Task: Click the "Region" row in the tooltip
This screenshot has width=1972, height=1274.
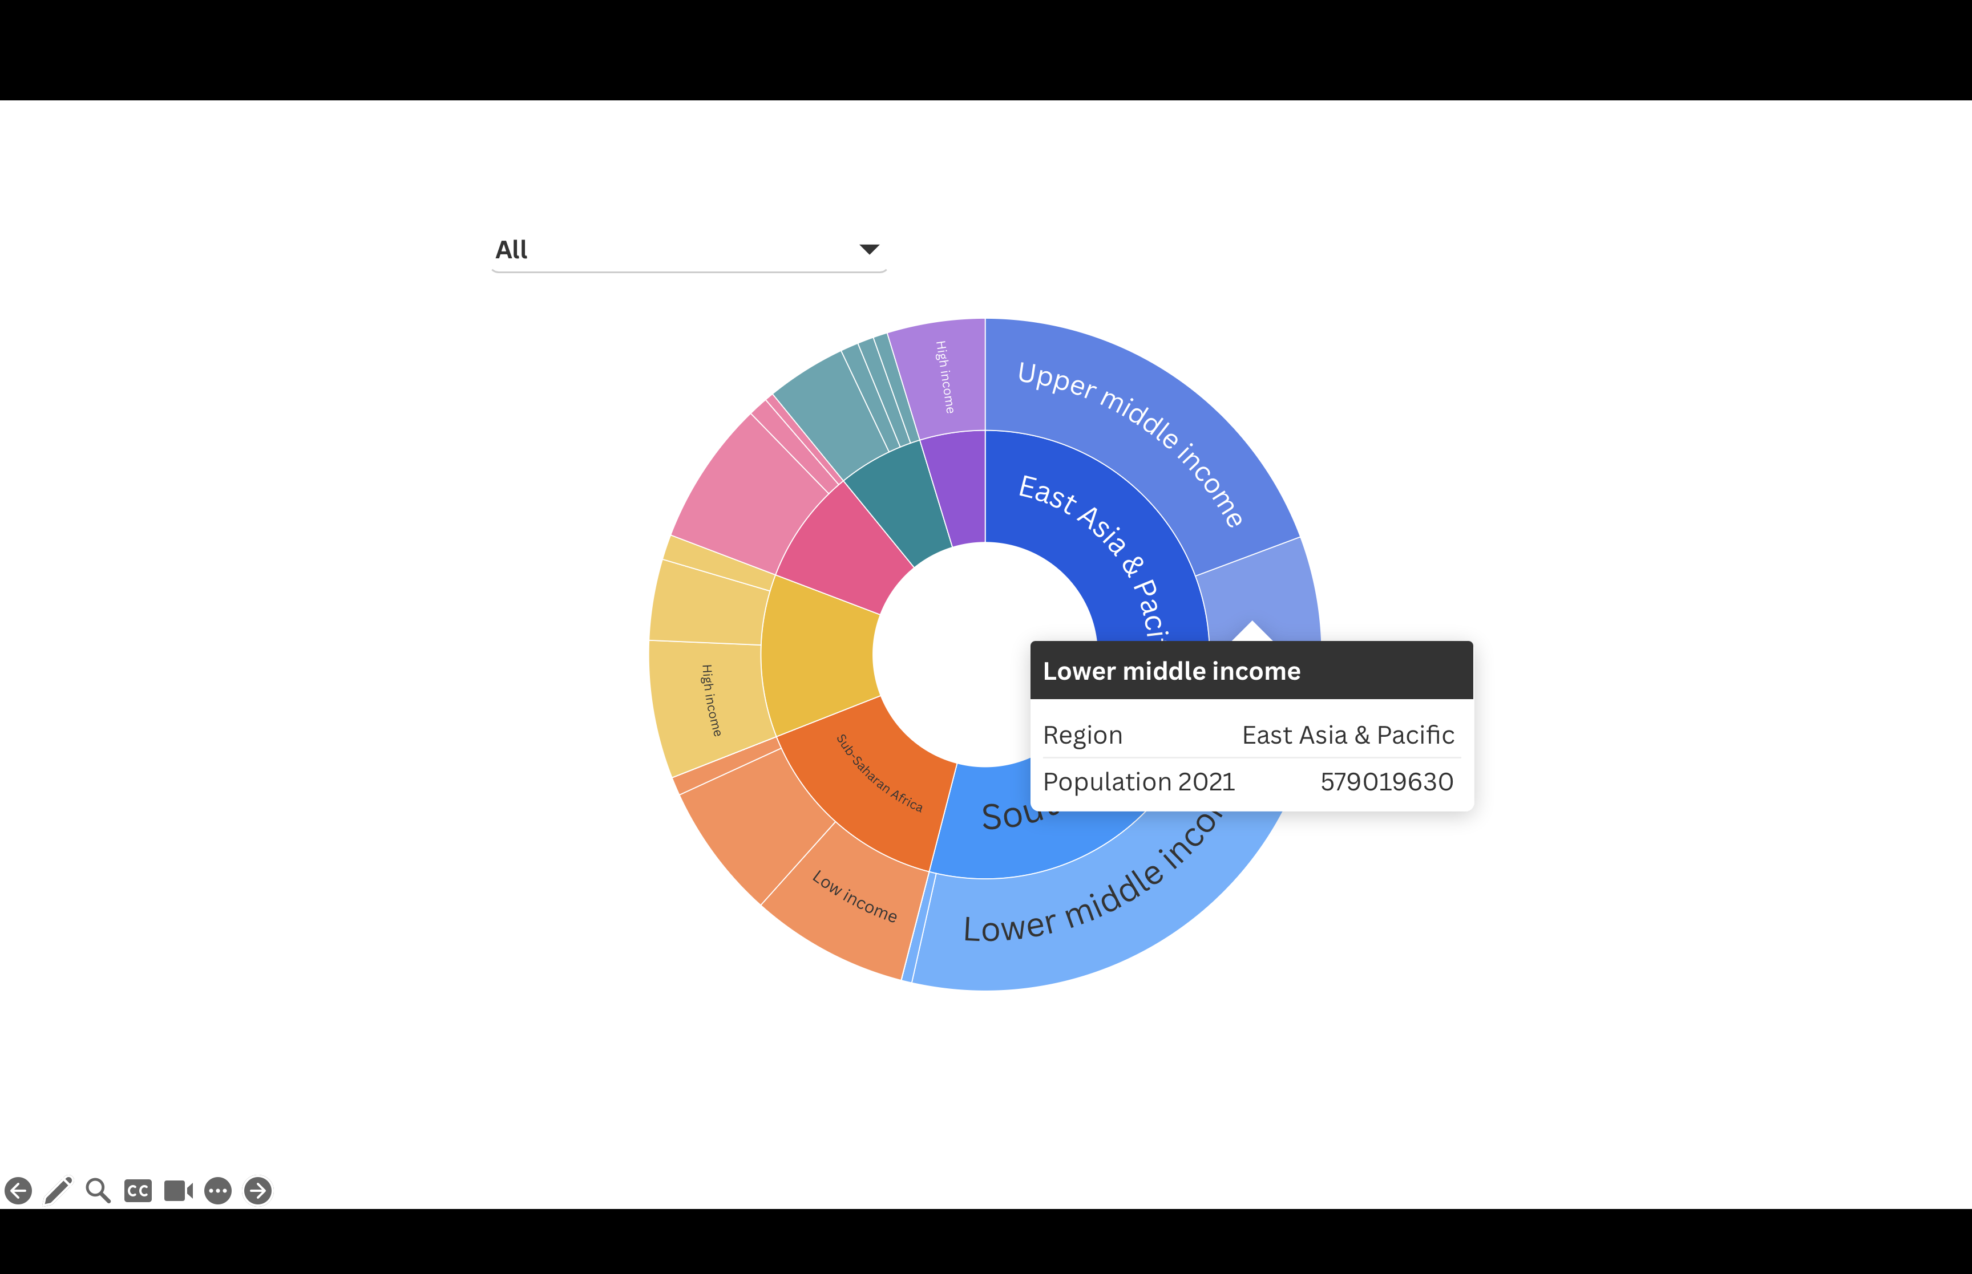Action: click(1082, 735)
